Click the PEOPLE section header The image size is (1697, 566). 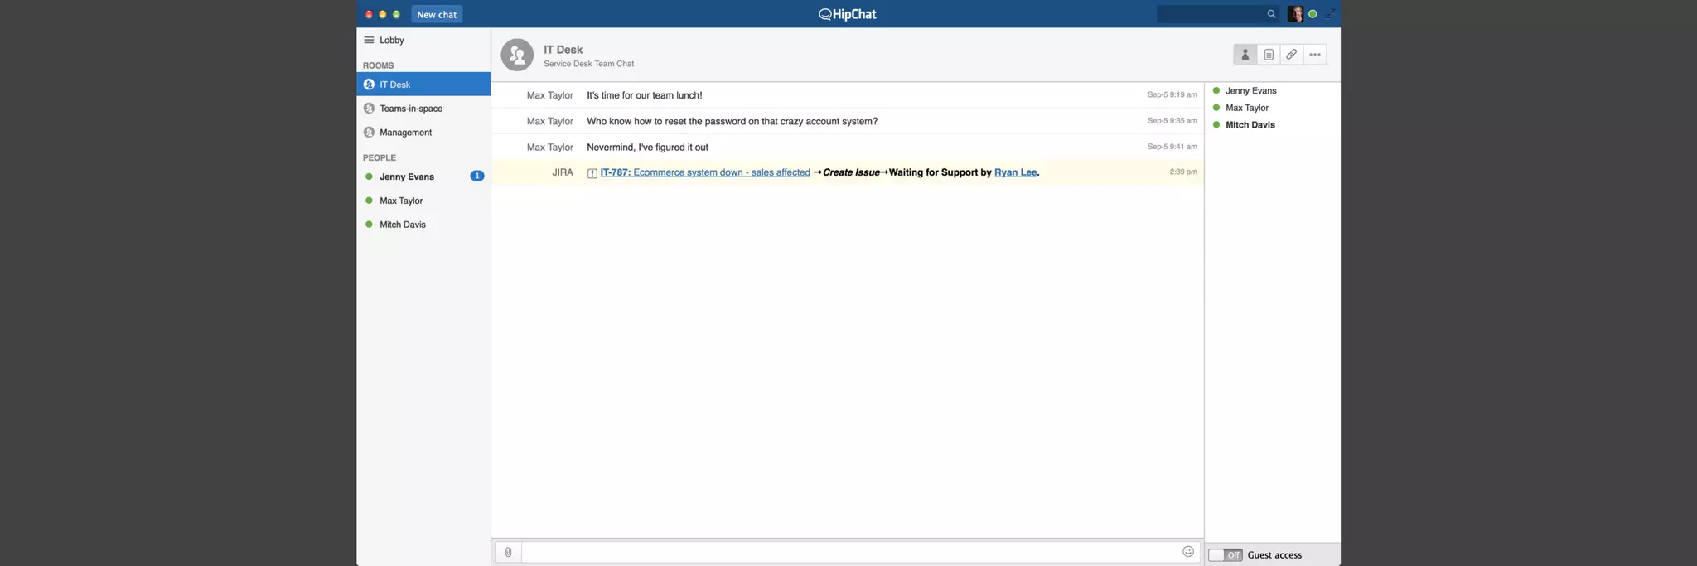point(379,157)
